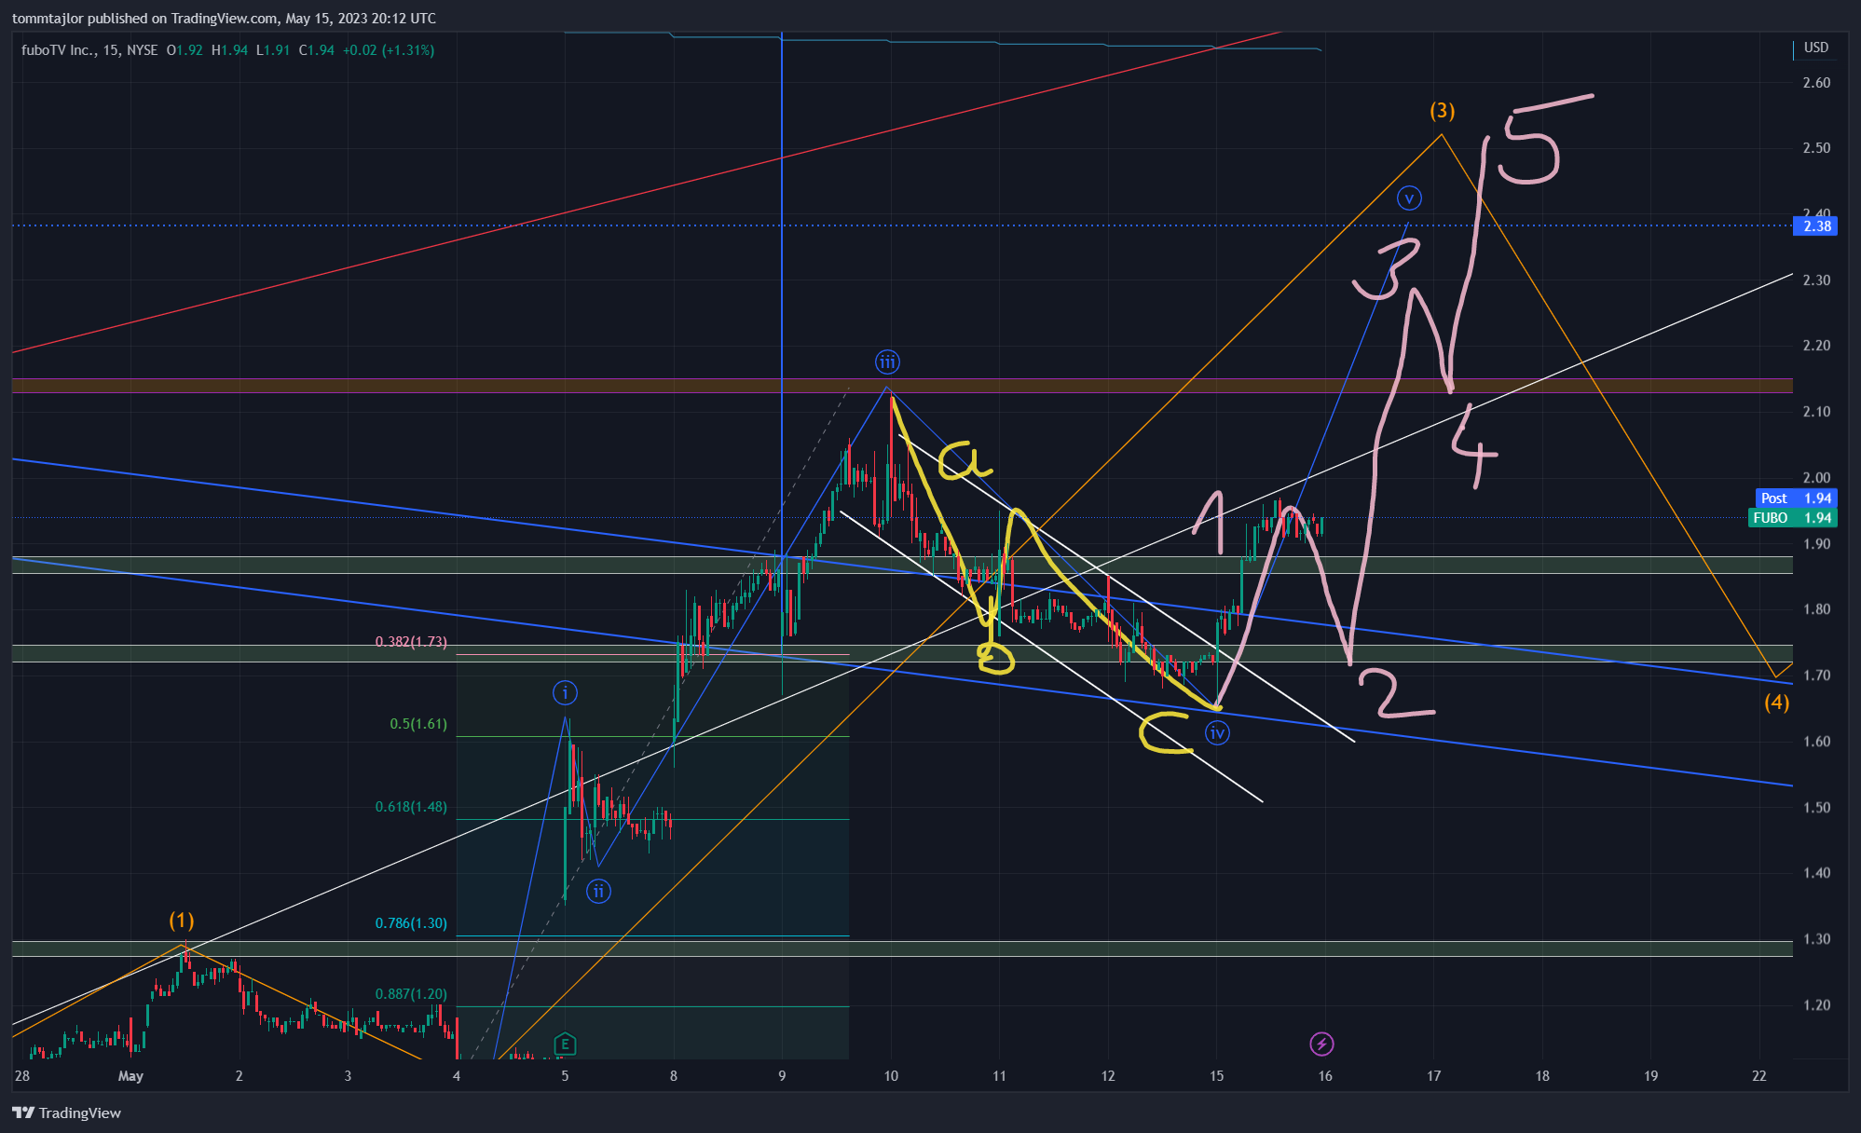This screenshot has width=1861, height=1133.
Task: Select the orange (4) wave label
Action: [x=1776, y=703]
